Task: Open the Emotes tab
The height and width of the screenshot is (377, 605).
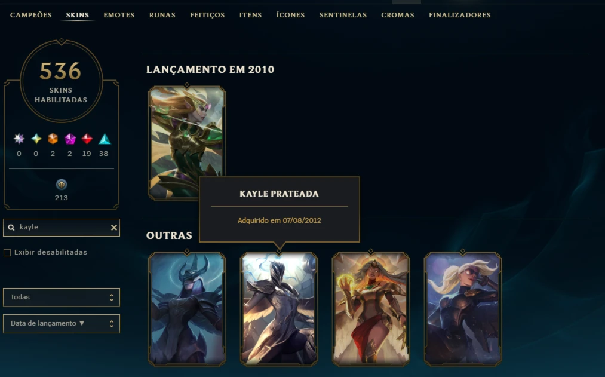Action: click(x=119, y=15)
